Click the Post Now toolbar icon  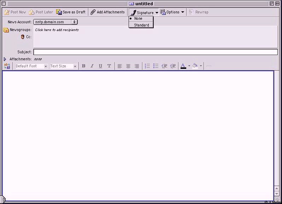coord(7,12)
